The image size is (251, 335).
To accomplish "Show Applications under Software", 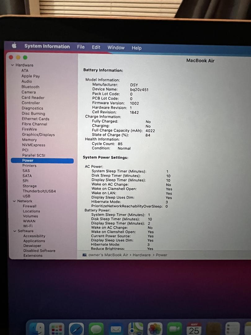I will pos(34,241).
